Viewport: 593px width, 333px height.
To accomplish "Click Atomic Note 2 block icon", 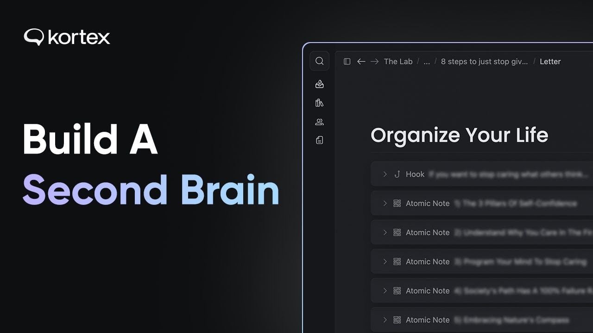I will pyautogui.click(x=397, y=232).
